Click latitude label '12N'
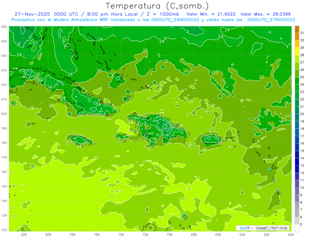Viewport: 309px width, 238px height. click(4, 230)
